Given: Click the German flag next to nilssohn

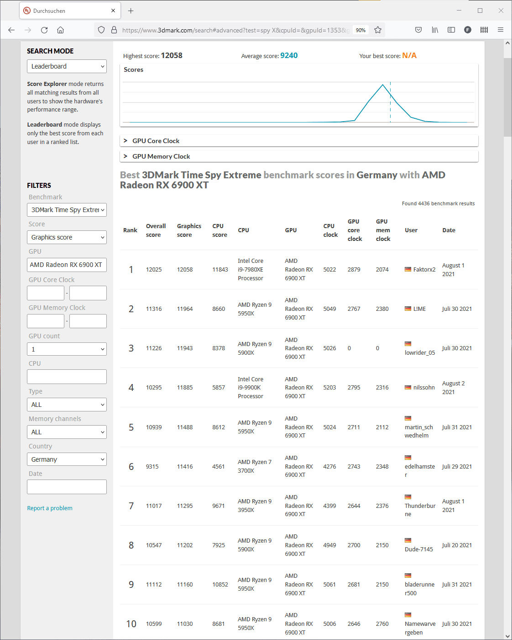Looking at the screenshot, I should pyautogui.click(x=408, y=387).
